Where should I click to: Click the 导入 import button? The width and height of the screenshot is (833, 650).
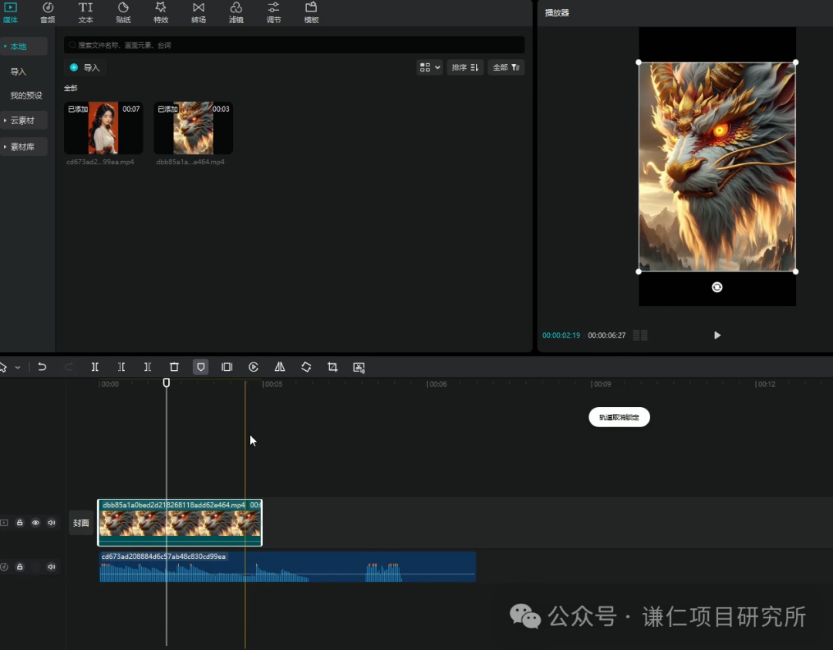[85, 68]
